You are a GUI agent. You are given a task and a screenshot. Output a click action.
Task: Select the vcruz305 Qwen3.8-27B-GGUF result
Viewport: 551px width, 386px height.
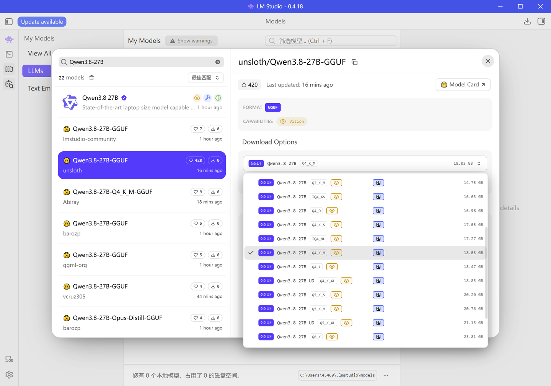(142, 291)
